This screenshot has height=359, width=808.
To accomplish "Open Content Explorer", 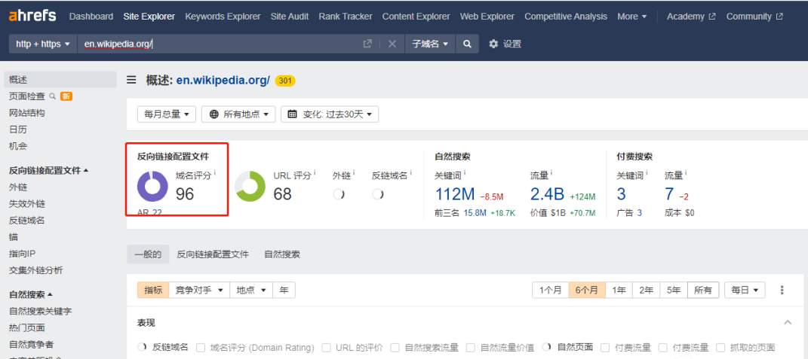I will coord(416,16).
